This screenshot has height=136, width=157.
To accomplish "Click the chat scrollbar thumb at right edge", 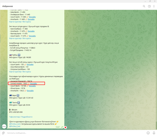I will click(157, 125).
